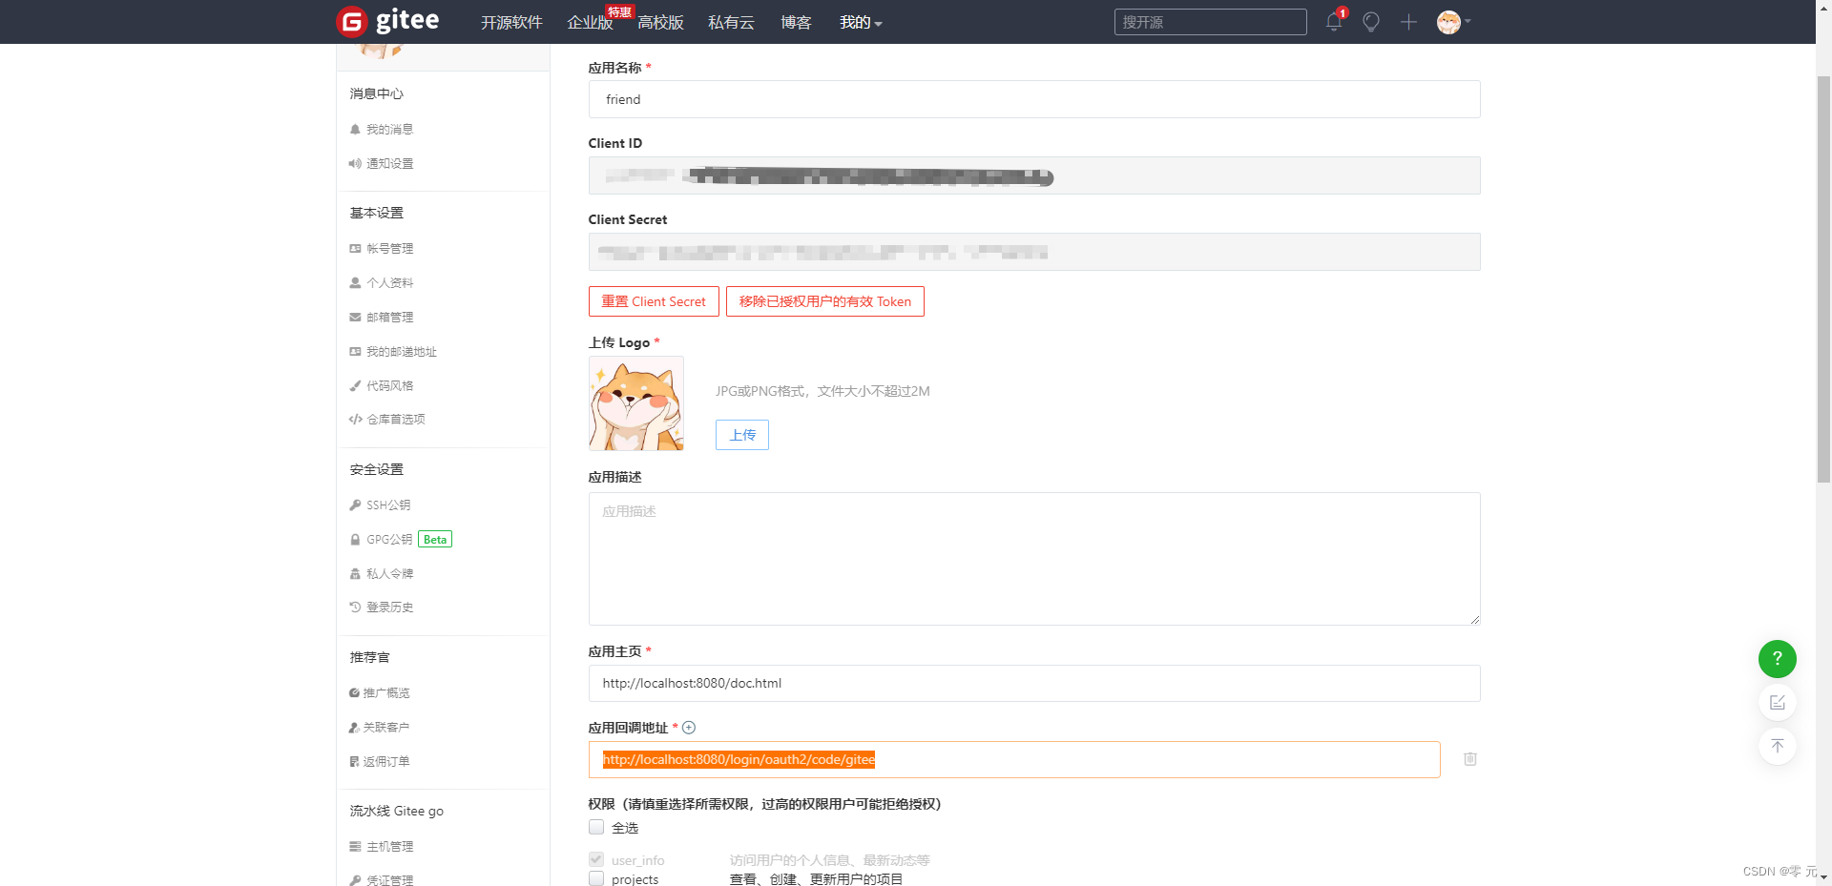This screenshot has width=1832, height=886.
Task: Open 私人令牌 page
Action: [x=389, y=573]
